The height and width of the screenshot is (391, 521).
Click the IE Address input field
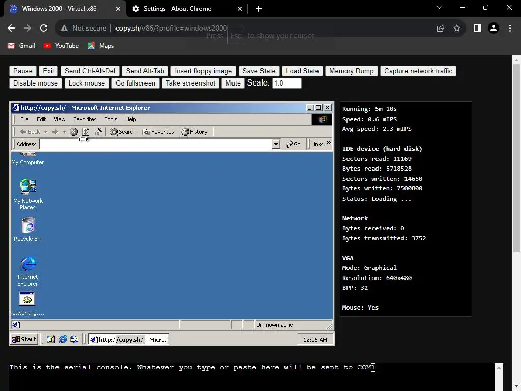tap(156, 144)
